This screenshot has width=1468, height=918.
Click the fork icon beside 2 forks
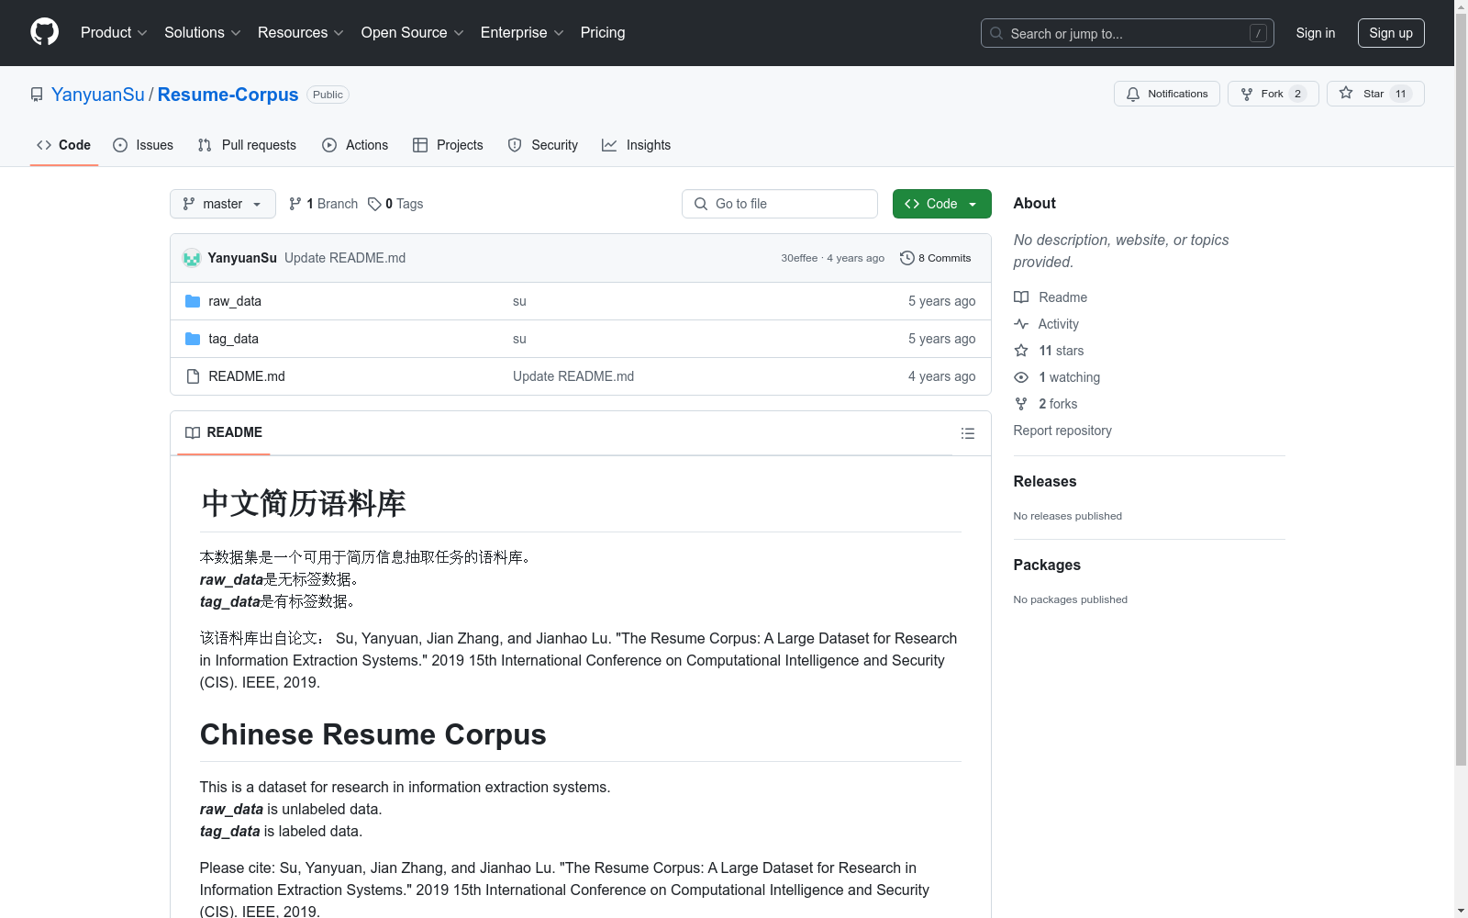tap(1021, 404)
